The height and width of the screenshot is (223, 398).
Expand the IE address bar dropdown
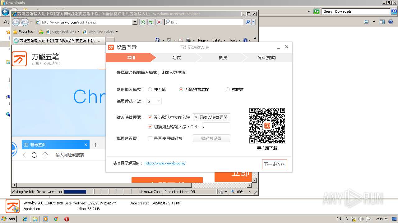(135, 22)
